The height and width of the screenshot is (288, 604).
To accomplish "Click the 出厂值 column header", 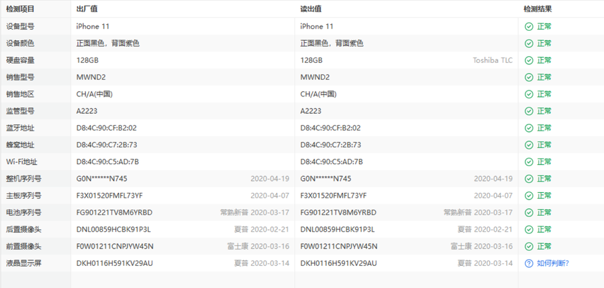I will pyautogui.click(x=87, y=9).
